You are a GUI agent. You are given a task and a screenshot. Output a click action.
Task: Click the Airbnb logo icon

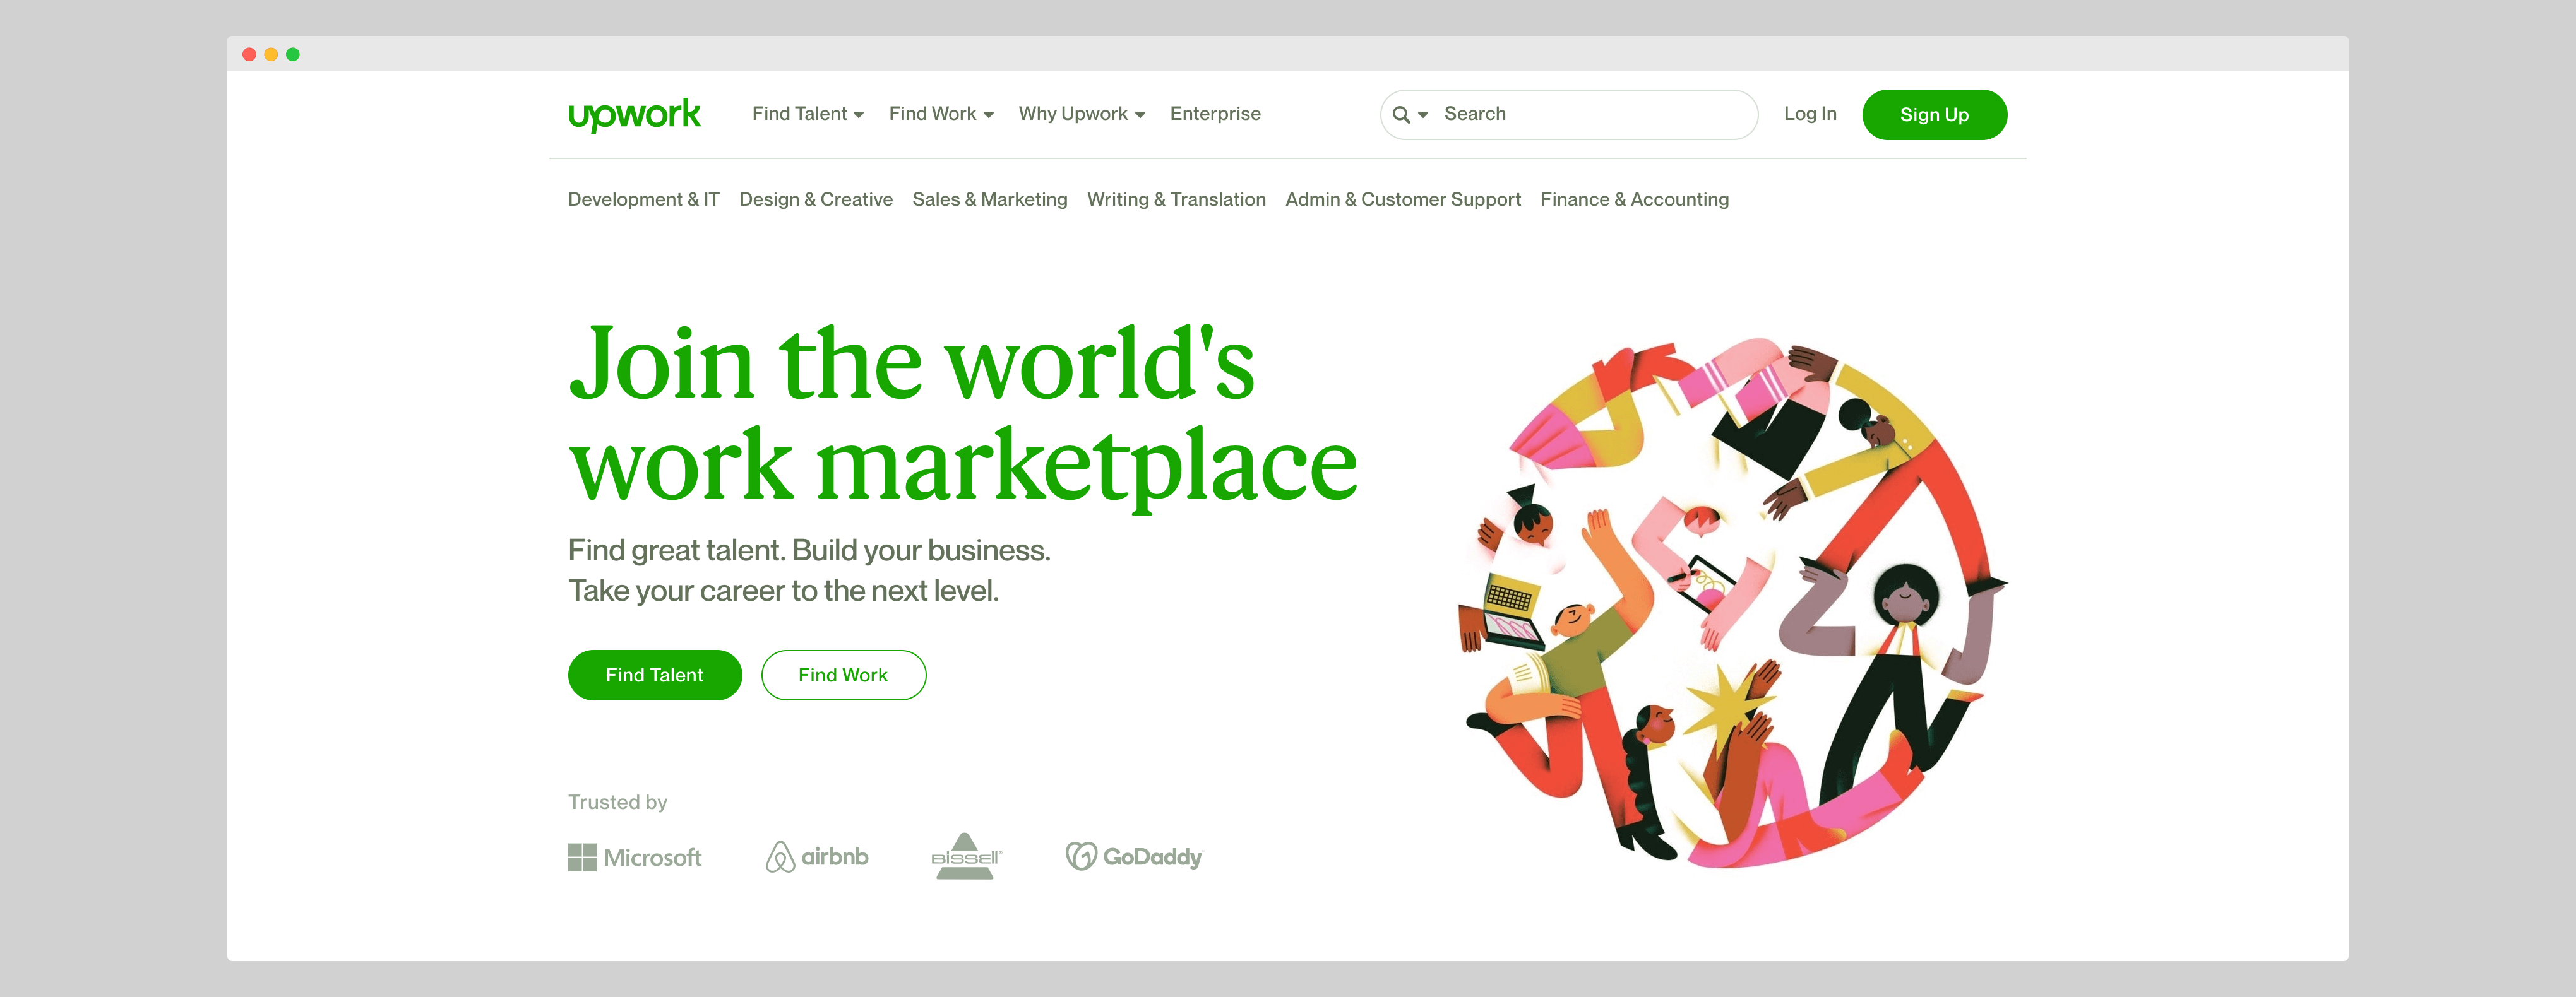(774, 856)
